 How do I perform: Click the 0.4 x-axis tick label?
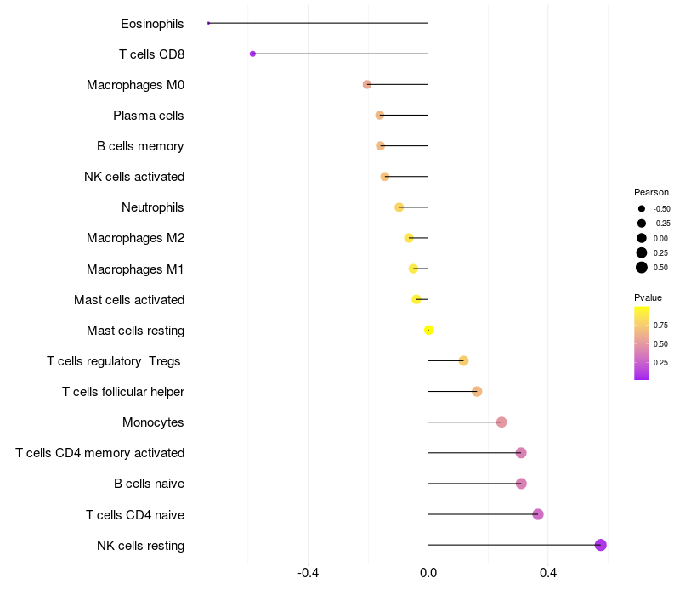tap(548, 573)
